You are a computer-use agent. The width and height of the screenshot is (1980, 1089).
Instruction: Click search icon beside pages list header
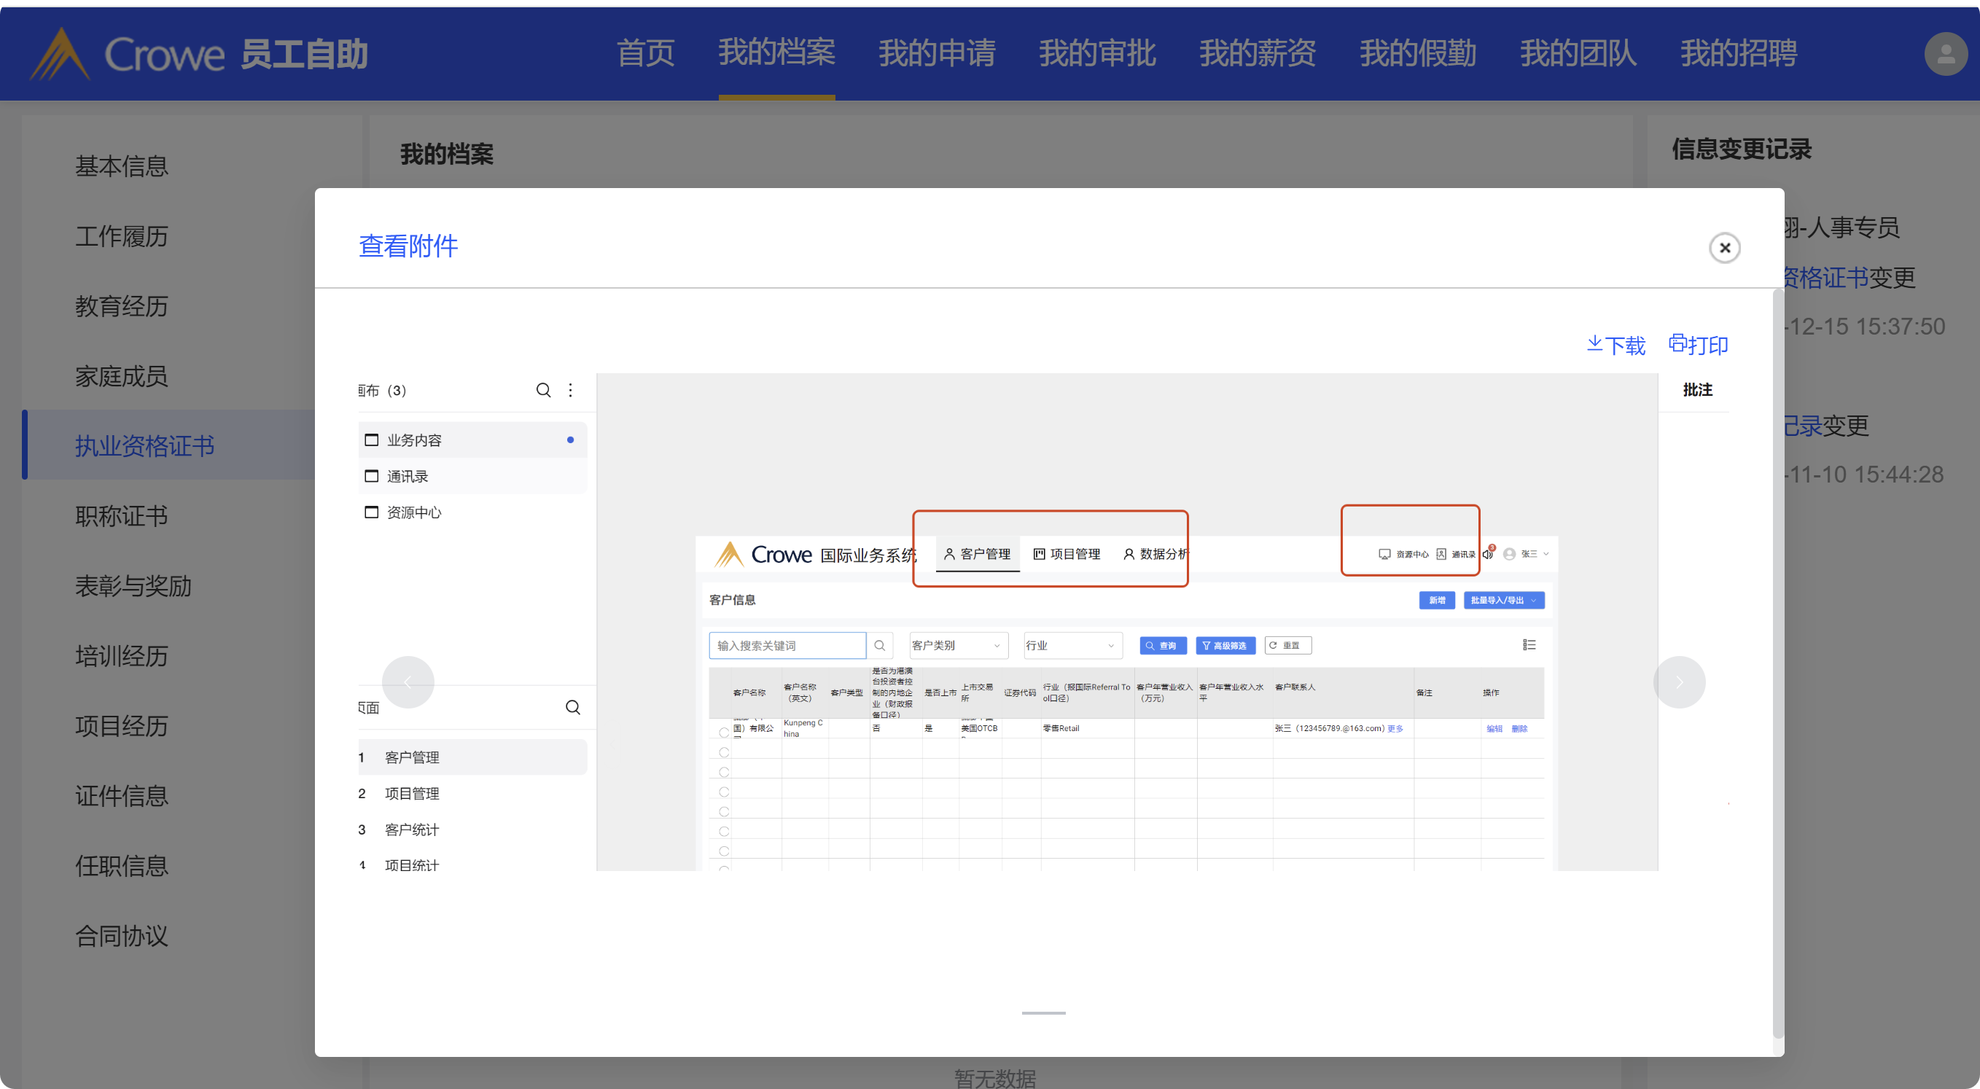click(x=572, y=707)
